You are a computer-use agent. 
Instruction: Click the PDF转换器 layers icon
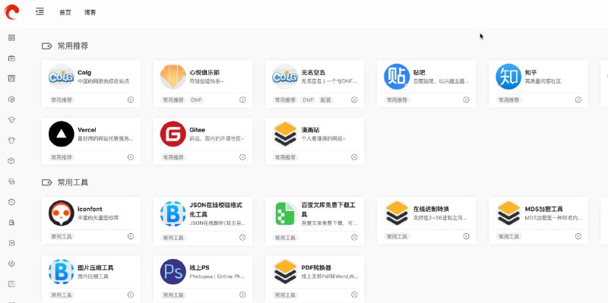pos(285,272)
